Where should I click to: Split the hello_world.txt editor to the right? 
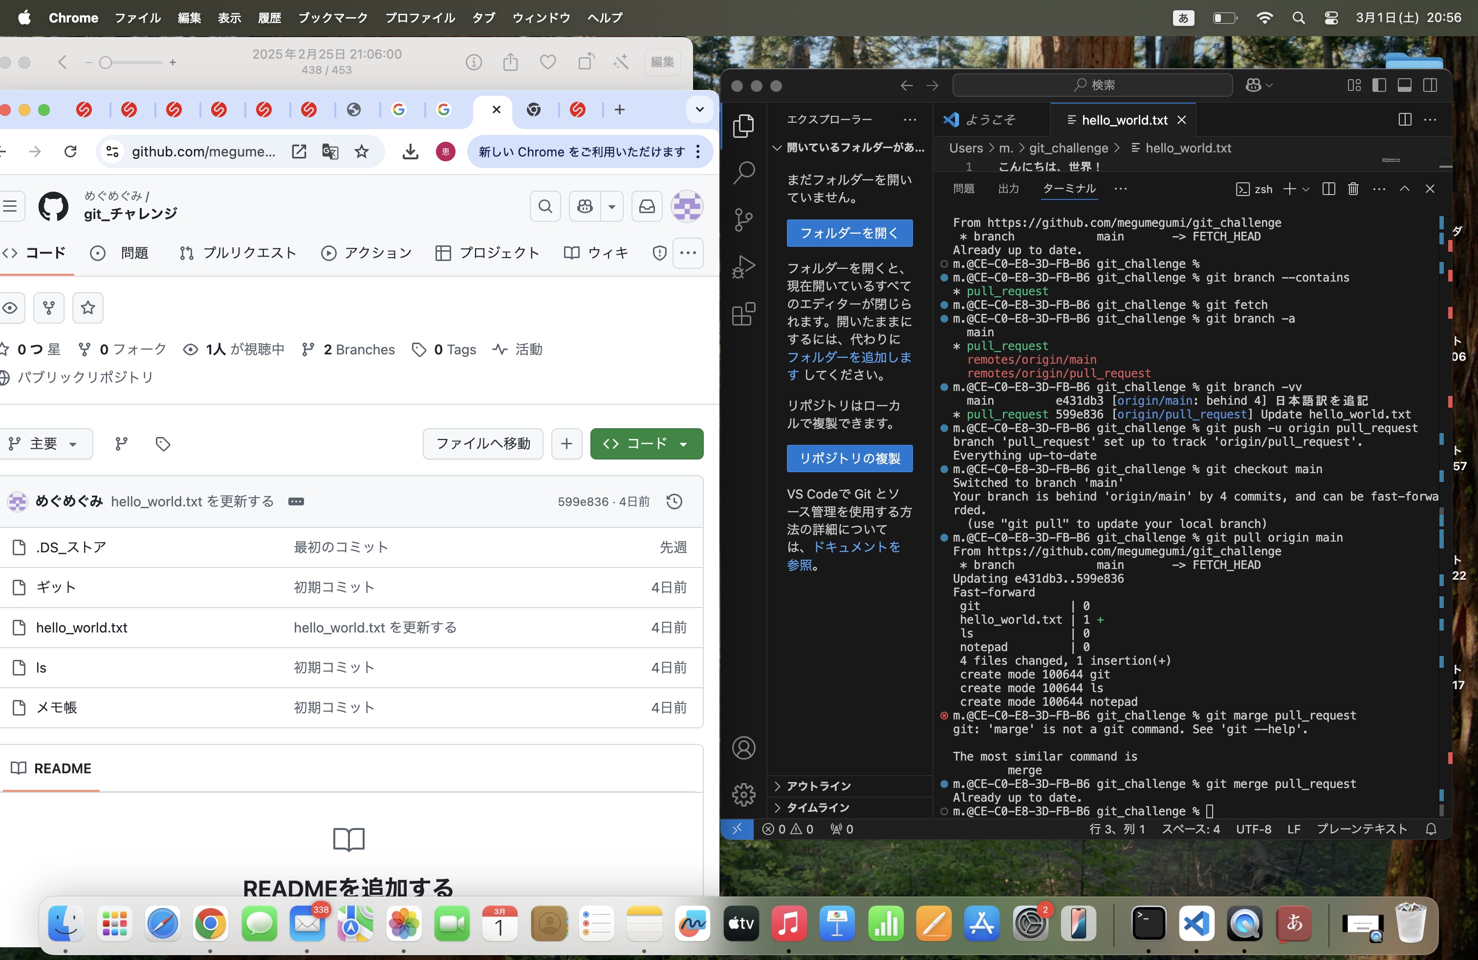[1404, 119]
